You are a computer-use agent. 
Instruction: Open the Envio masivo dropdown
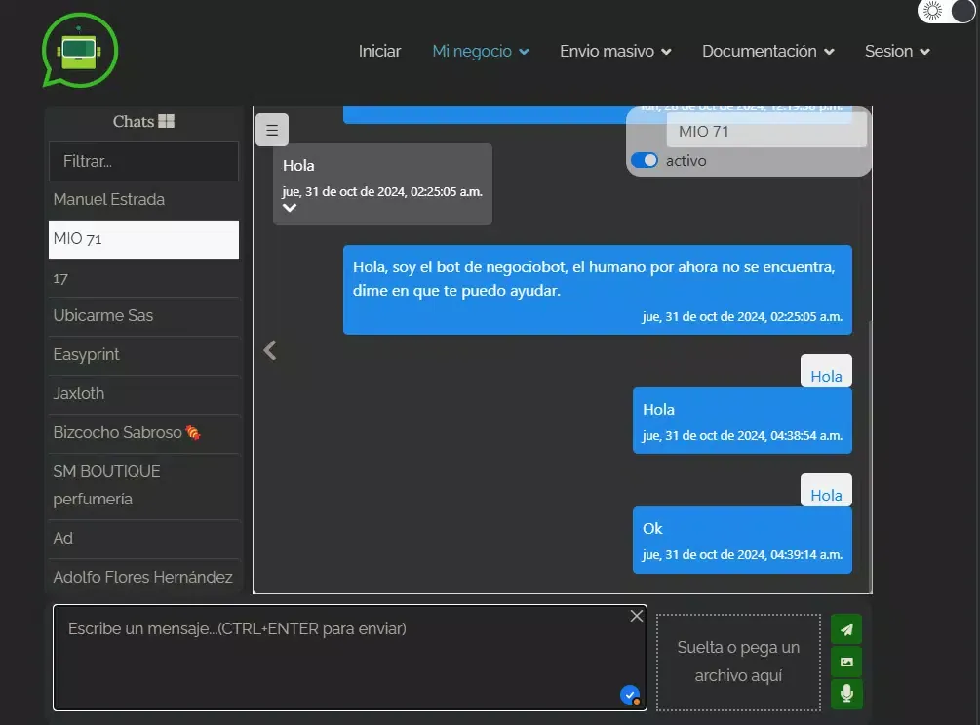(615, 51)
